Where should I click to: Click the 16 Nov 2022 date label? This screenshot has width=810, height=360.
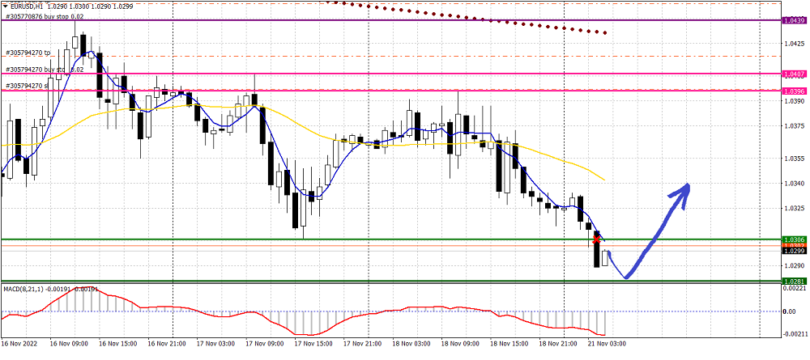pos(18,343)
